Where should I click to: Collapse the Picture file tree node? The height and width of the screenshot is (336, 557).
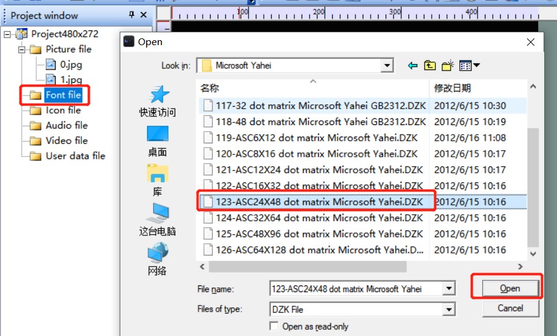click(x=21, y=49)
